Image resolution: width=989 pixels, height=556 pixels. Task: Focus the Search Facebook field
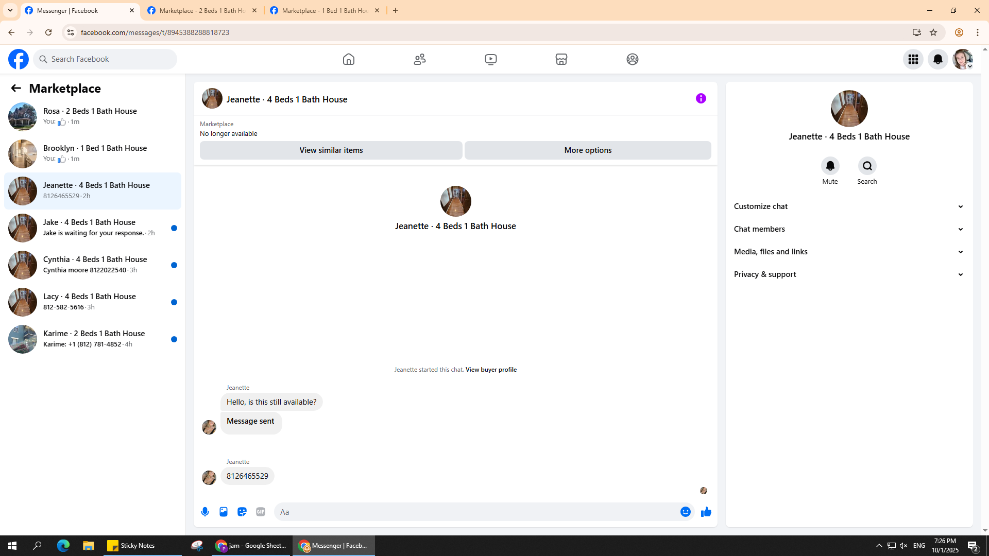tap(105, 59)
